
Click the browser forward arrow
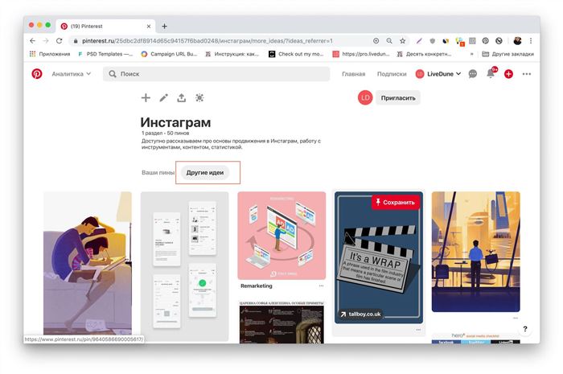coord(46,41)
